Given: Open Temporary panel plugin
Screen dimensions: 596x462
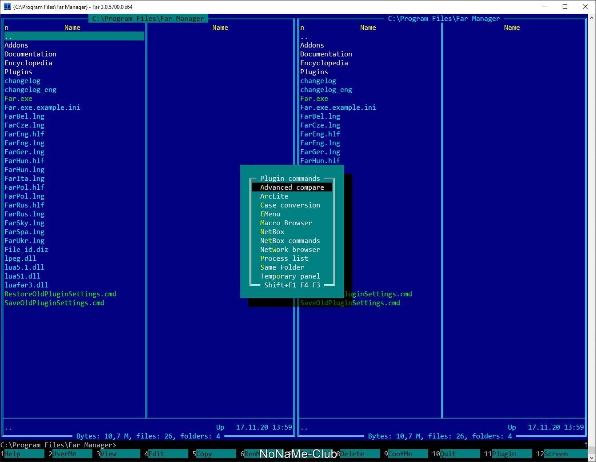Looking at the screenshot, I should 290,276.
